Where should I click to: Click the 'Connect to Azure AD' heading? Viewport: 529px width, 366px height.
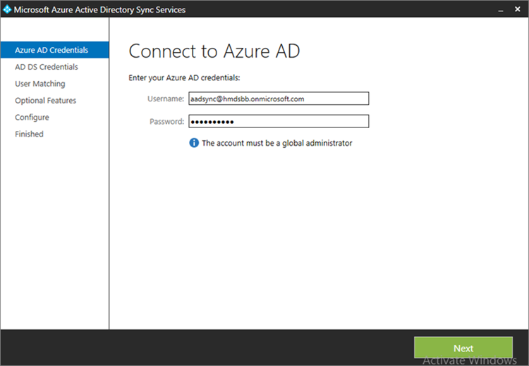214,51
